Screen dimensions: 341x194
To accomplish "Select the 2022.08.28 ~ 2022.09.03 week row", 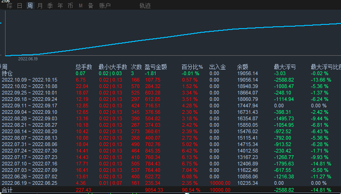I will tap(171, 118).
